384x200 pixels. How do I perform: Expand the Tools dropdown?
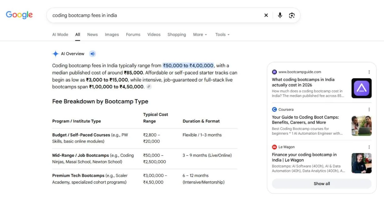click(222, 34)
